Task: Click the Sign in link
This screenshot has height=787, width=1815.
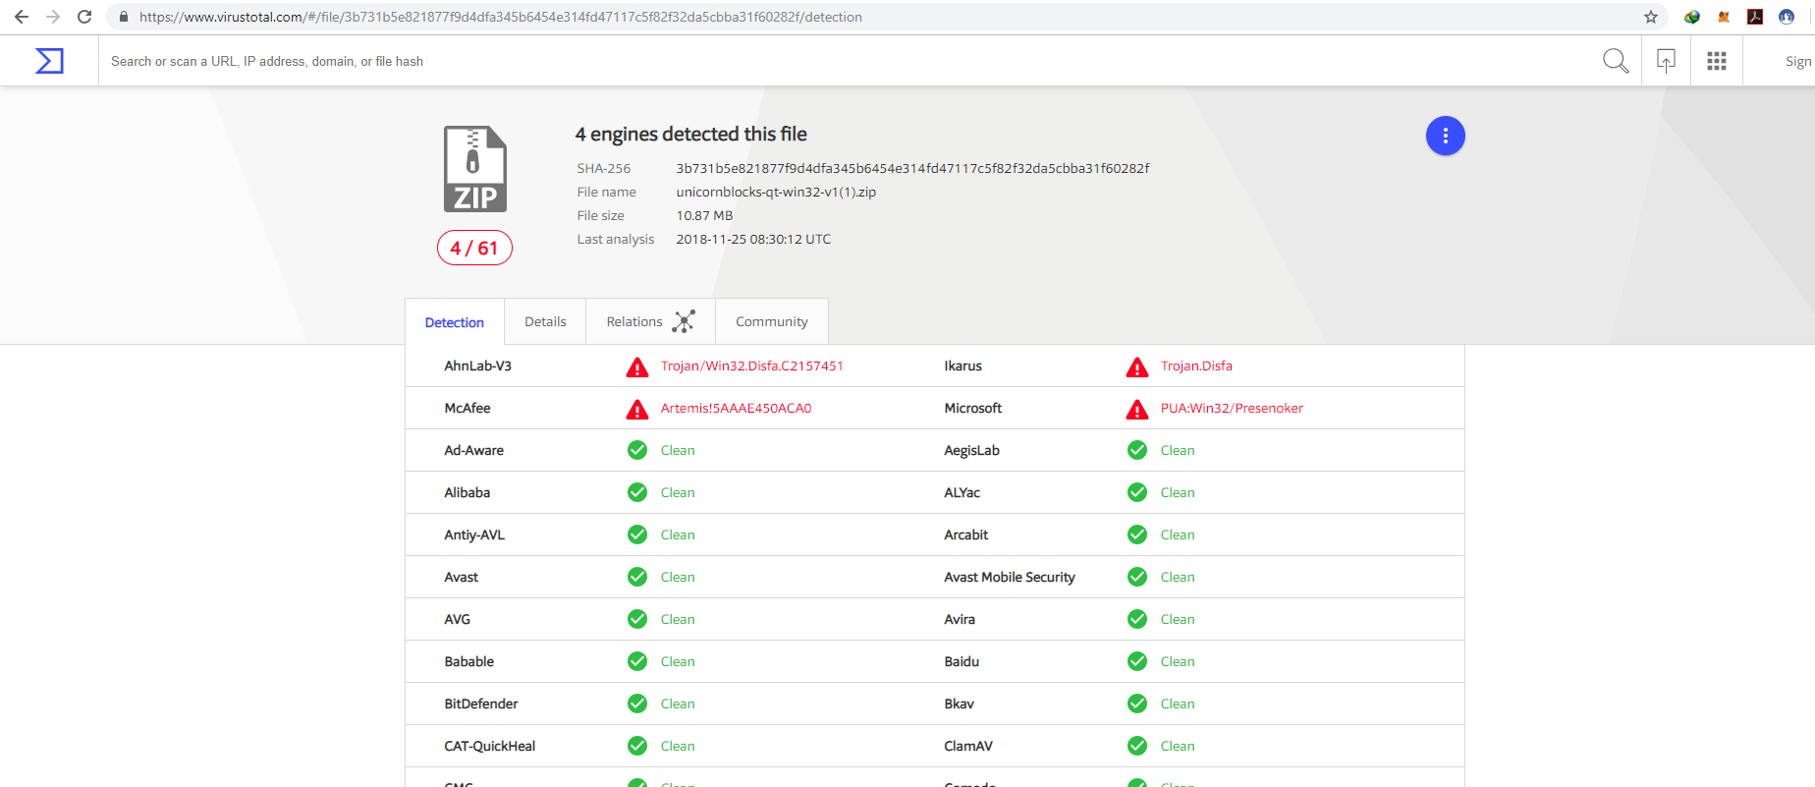Action: (1798, 61)
